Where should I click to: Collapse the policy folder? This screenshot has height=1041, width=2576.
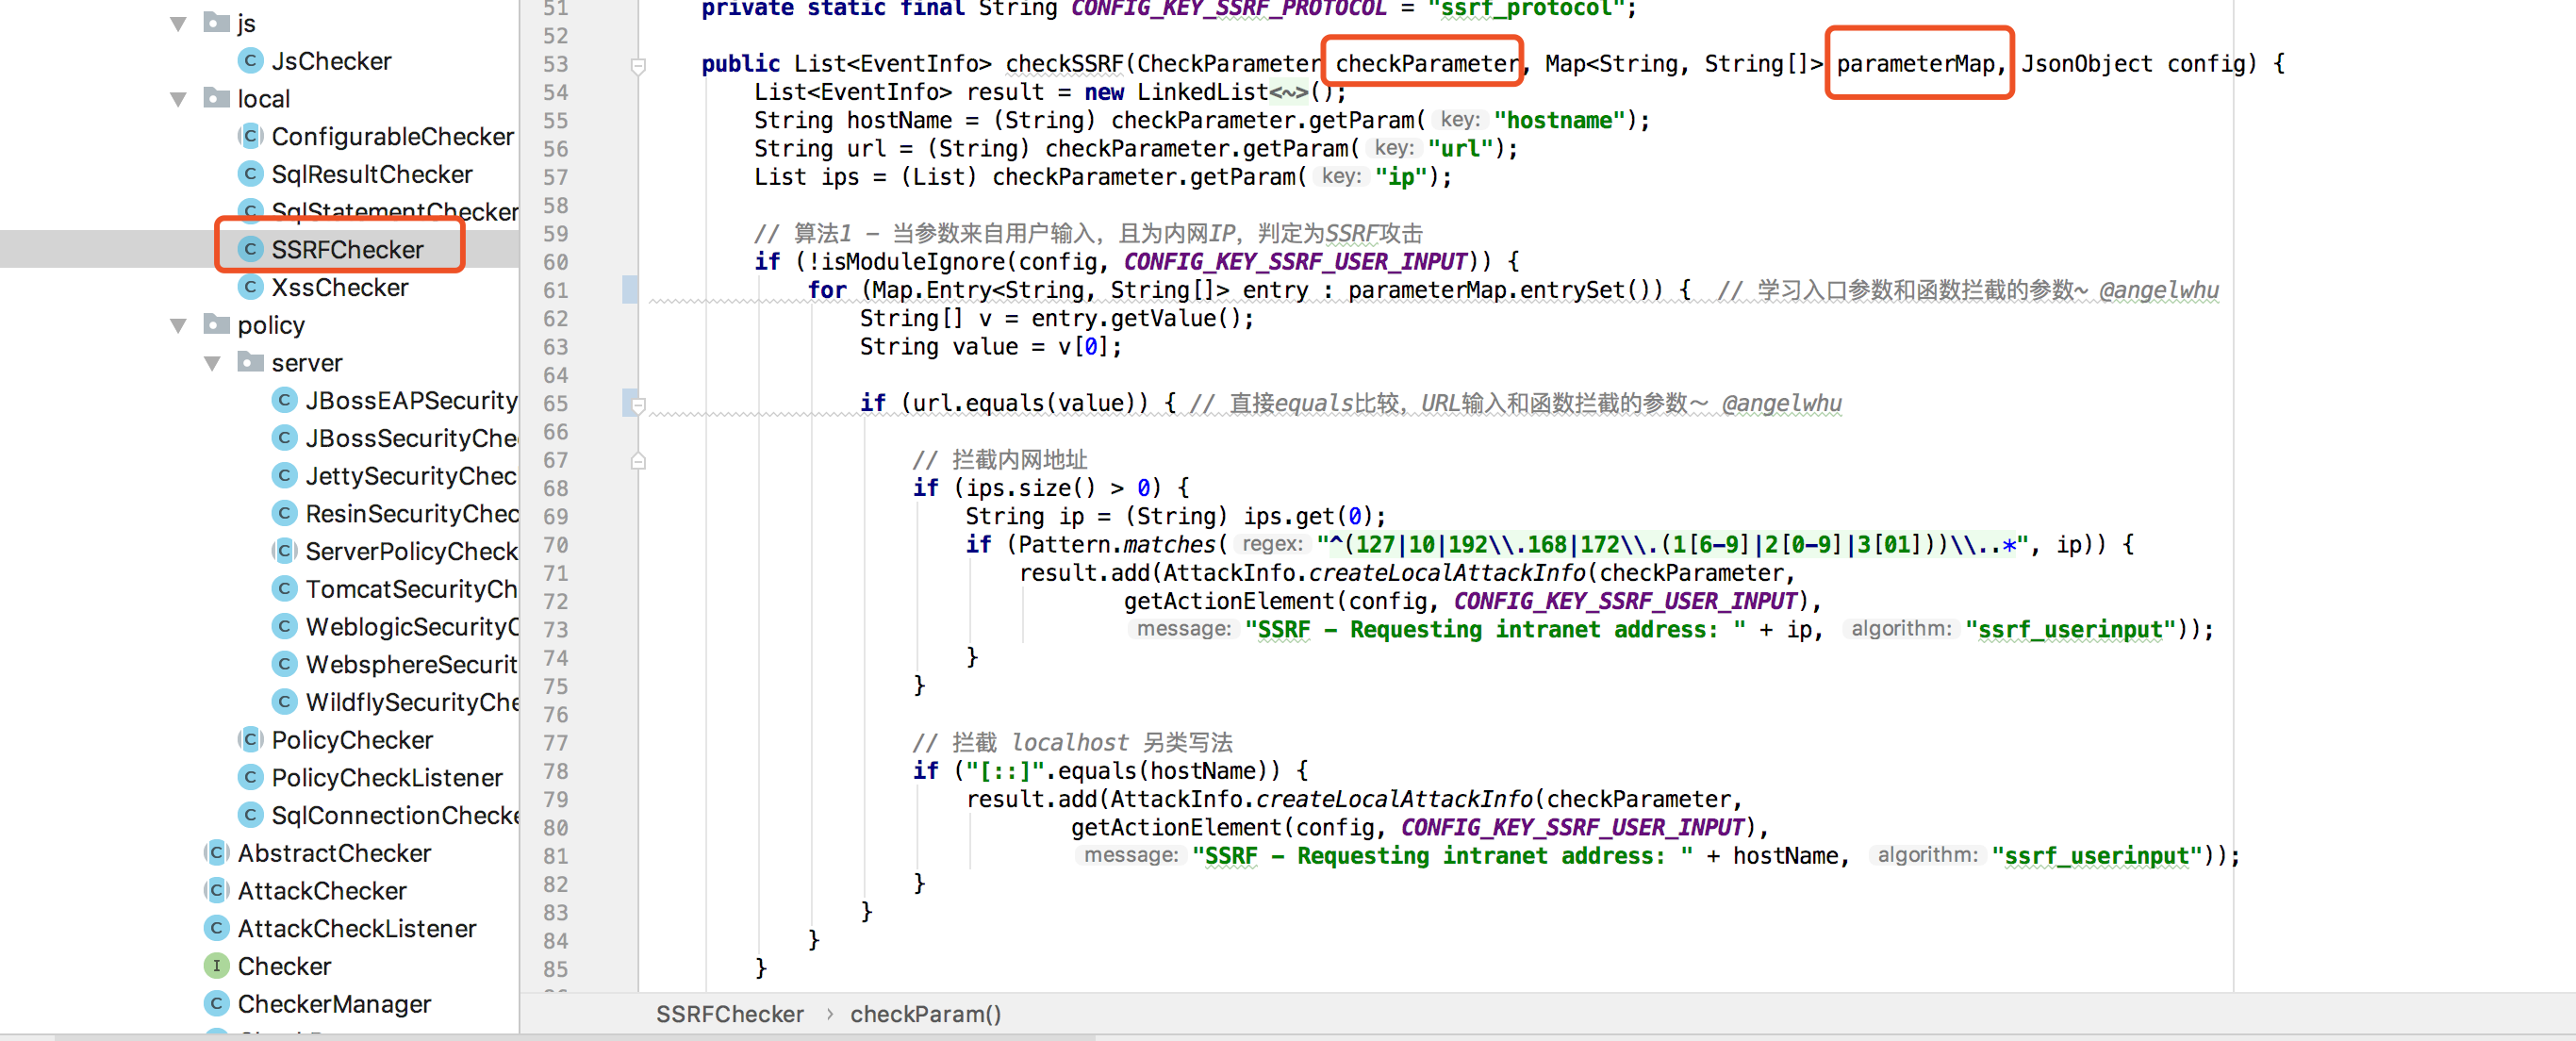pos(179,326)
